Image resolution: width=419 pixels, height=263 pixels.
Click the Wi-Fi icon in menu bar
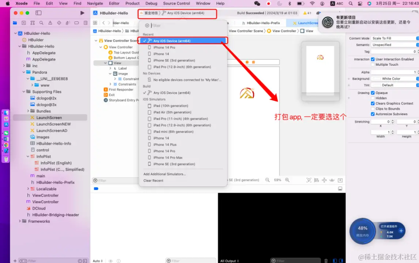point(312,4)
